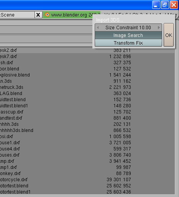Decrease Size Constraint with left arrow

click(x=98, y=27)
